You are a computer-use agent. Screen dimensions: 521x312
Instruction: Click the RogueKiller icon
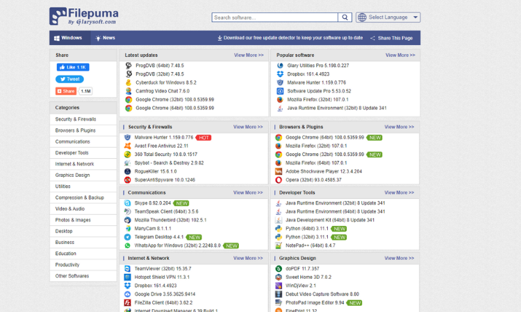point(127,171)
